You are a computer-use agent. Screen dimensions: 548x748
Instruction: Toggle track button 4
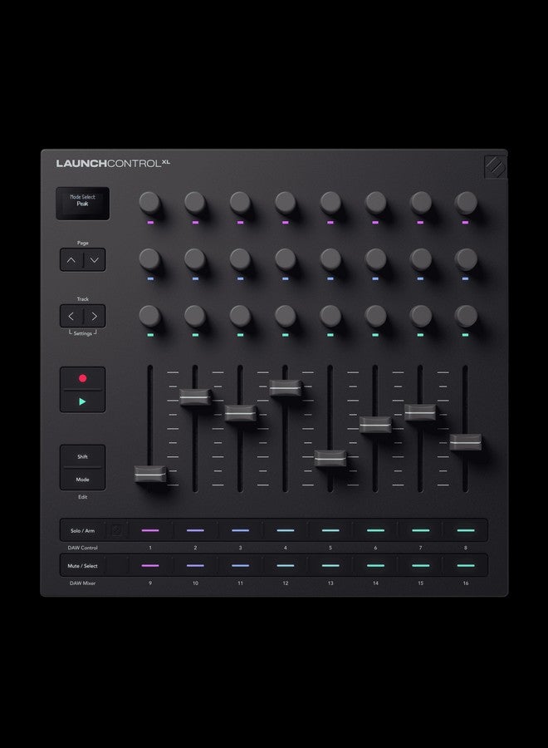[x=286, y=530]
